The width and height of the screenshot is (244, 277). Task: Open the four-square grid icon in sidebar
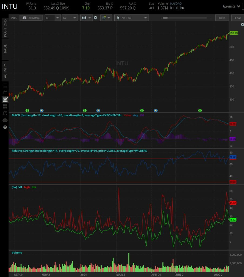pyautogui.click(x=5, y=106)
